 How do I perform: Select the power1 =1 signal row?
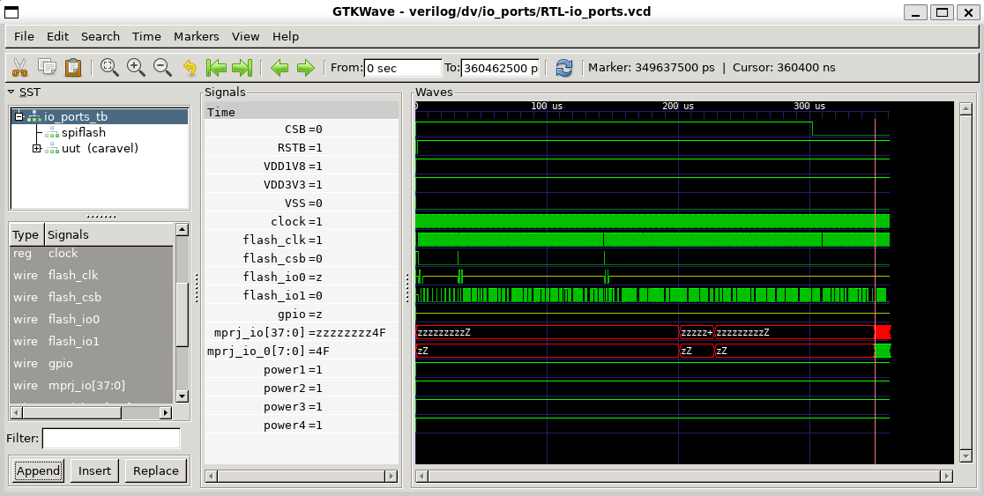pyautogui.click(x=302, y=369)
